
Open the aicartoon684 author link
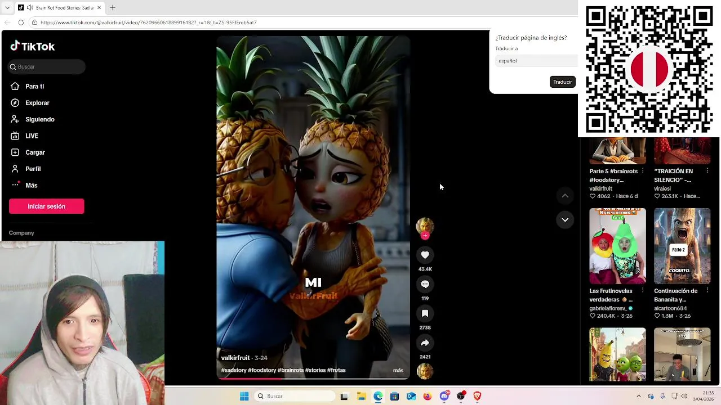(x=670, y=308)
